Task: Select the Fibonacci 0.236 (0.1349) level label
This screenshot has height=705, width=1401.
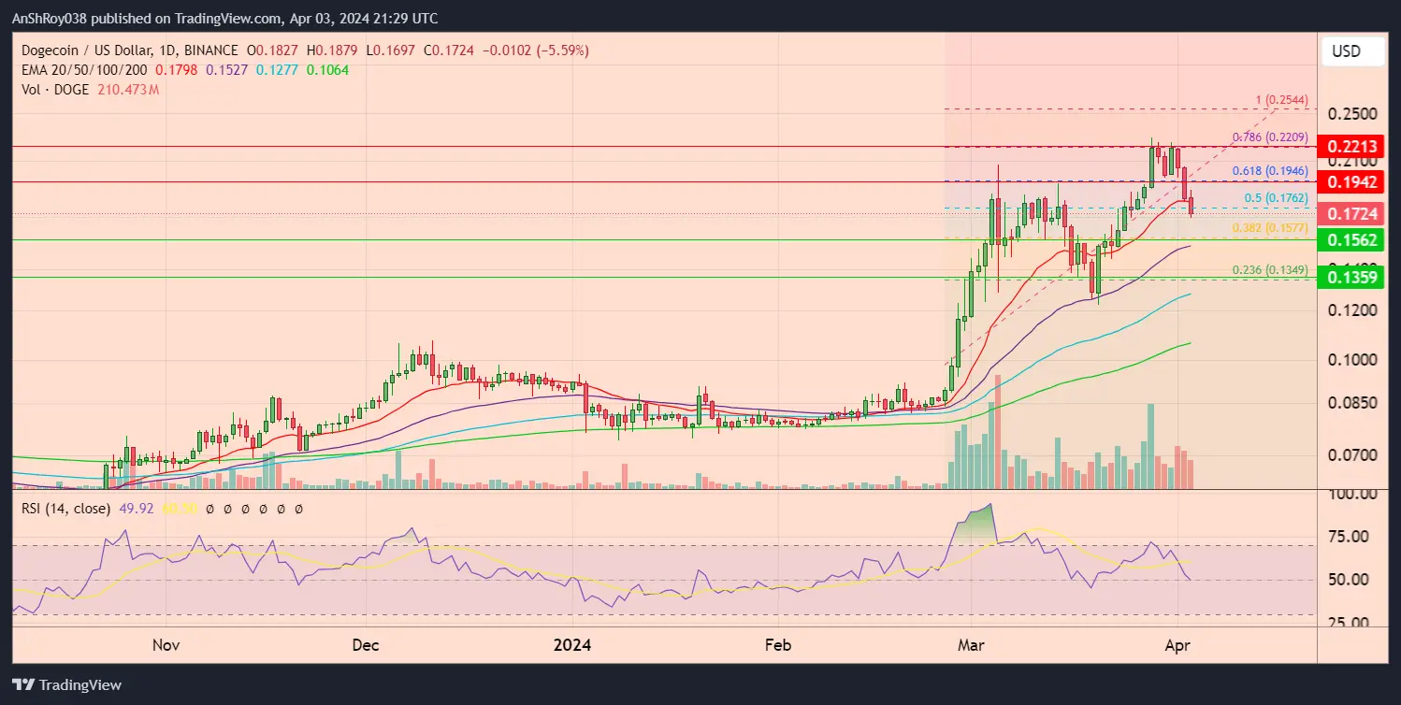Action: pos(1270,270)
